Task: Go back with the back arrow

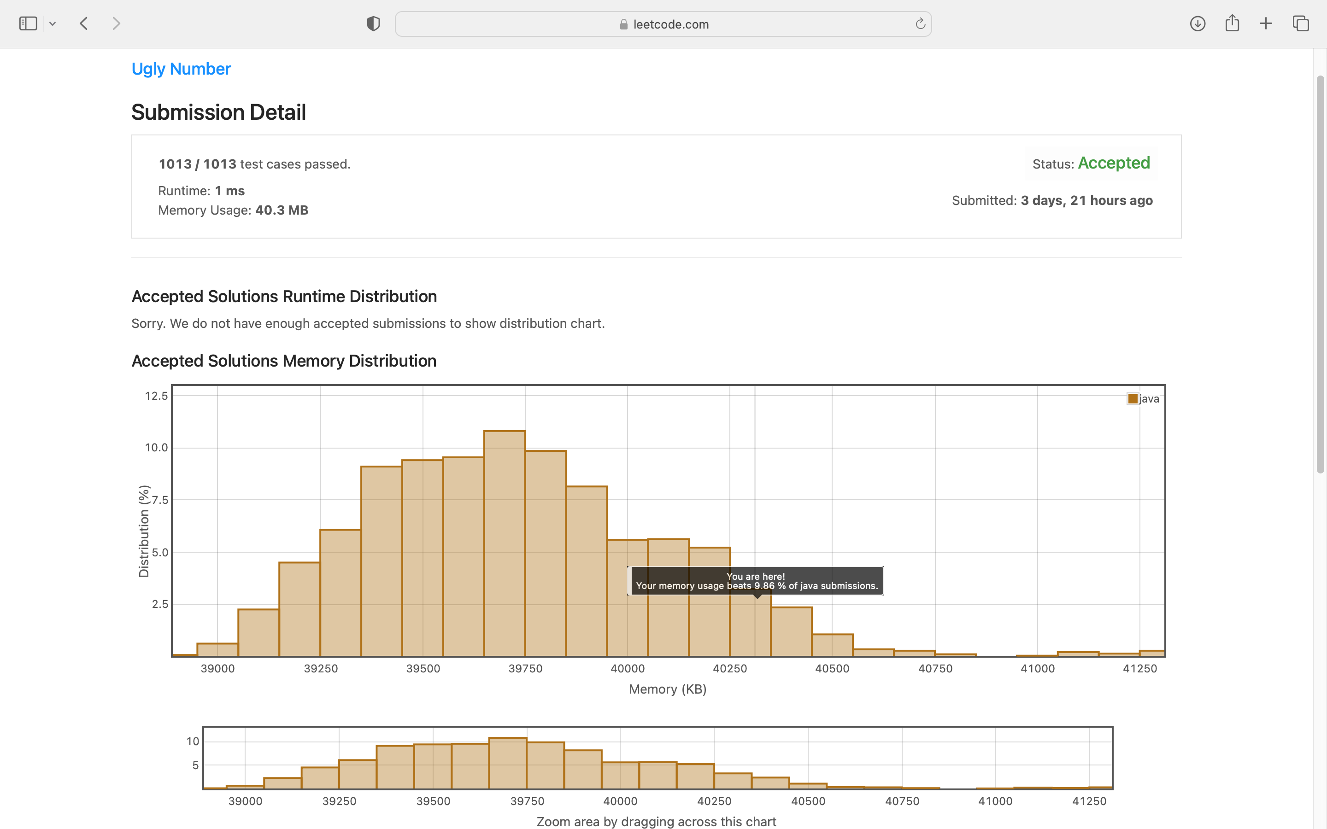Action: pos(84,23)
